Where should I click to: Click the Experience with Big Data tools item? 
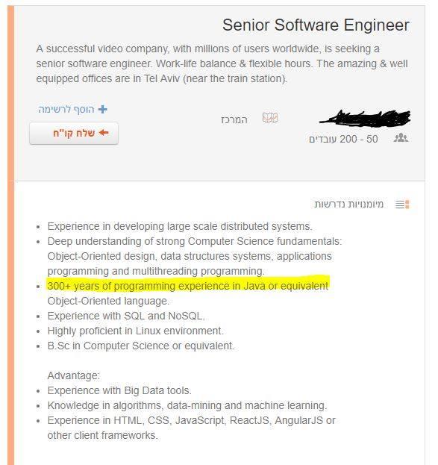pyautogui.click(x=119, y=390)
